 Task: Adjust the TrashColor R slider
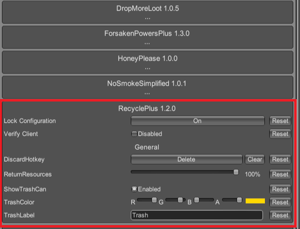tap(147, 200)
